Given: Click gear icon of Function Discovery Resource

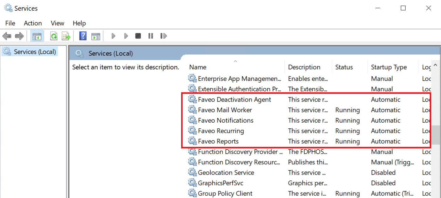Looking at the screenshot, I should [192, 162].
